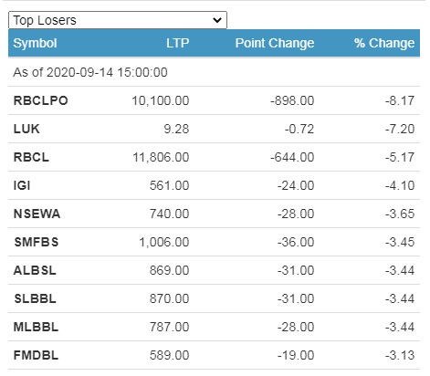Sort by the Symbol column header
This screenshot has height=376, width=430.
coord(35,43)
